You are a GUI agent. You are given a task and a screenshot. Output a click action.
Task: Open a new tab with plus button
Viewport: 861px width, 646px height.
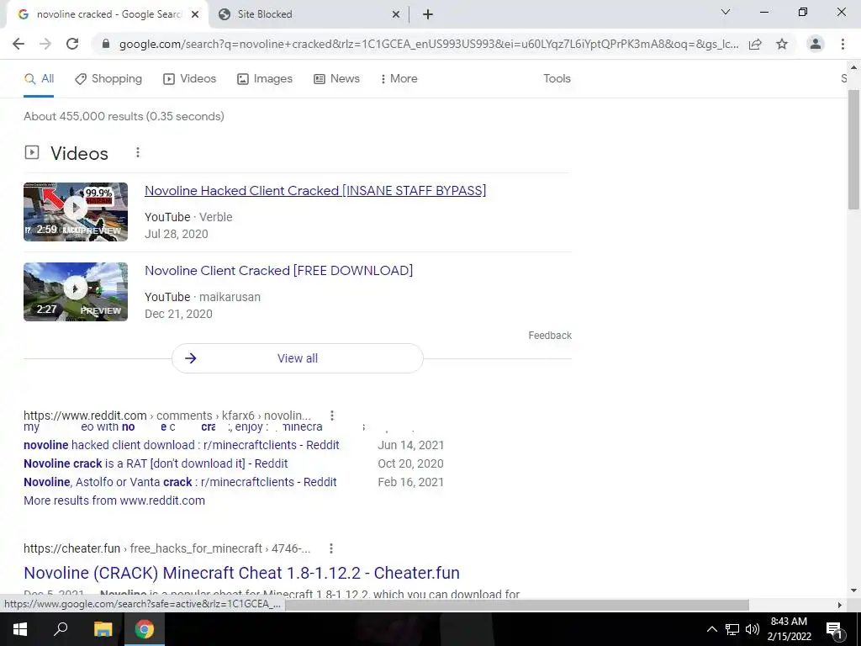pyautogui.click(x=428, y=14)
